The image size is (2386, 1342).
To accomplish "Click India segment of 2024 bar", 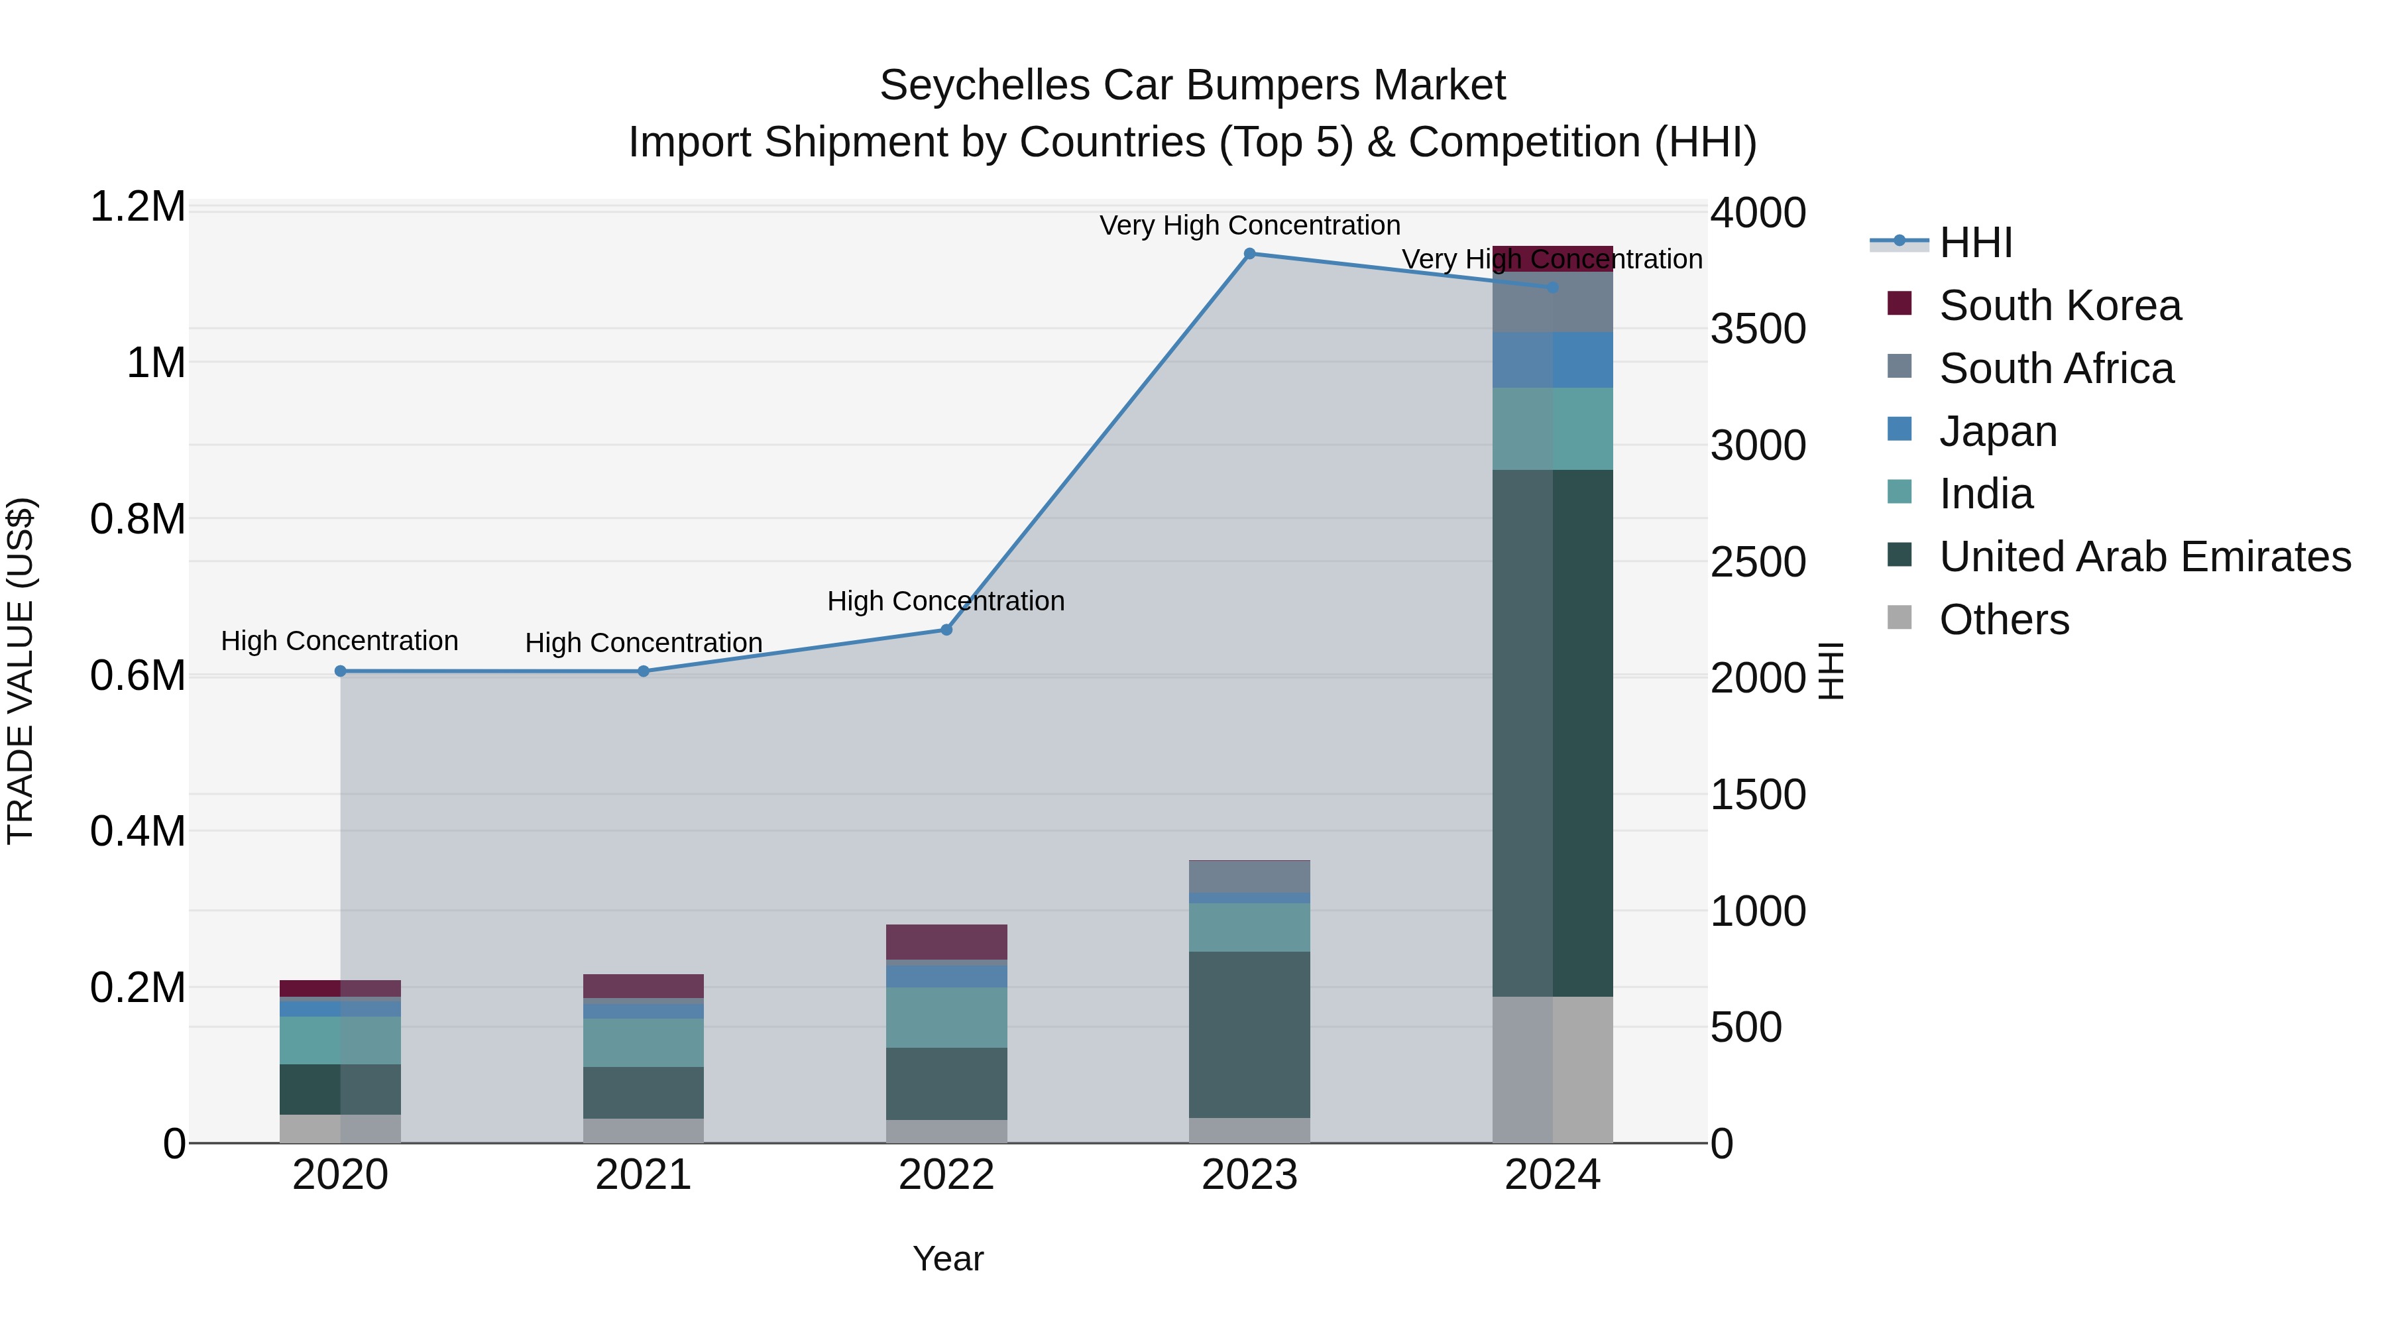I will coord(1554,429).
